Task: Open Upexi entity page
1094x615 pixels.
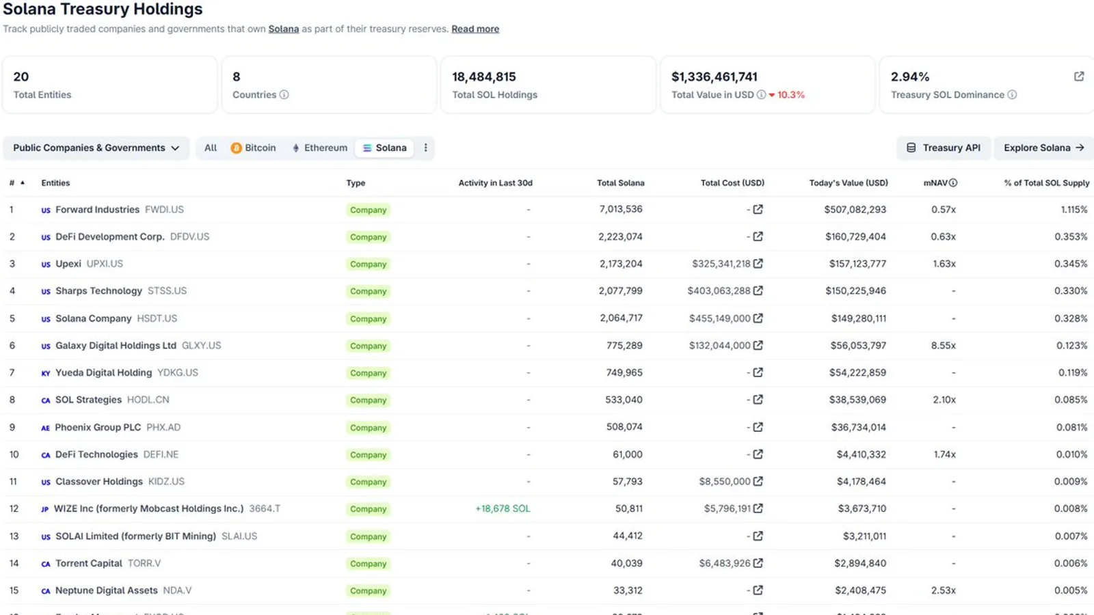Action: point(68,264)
